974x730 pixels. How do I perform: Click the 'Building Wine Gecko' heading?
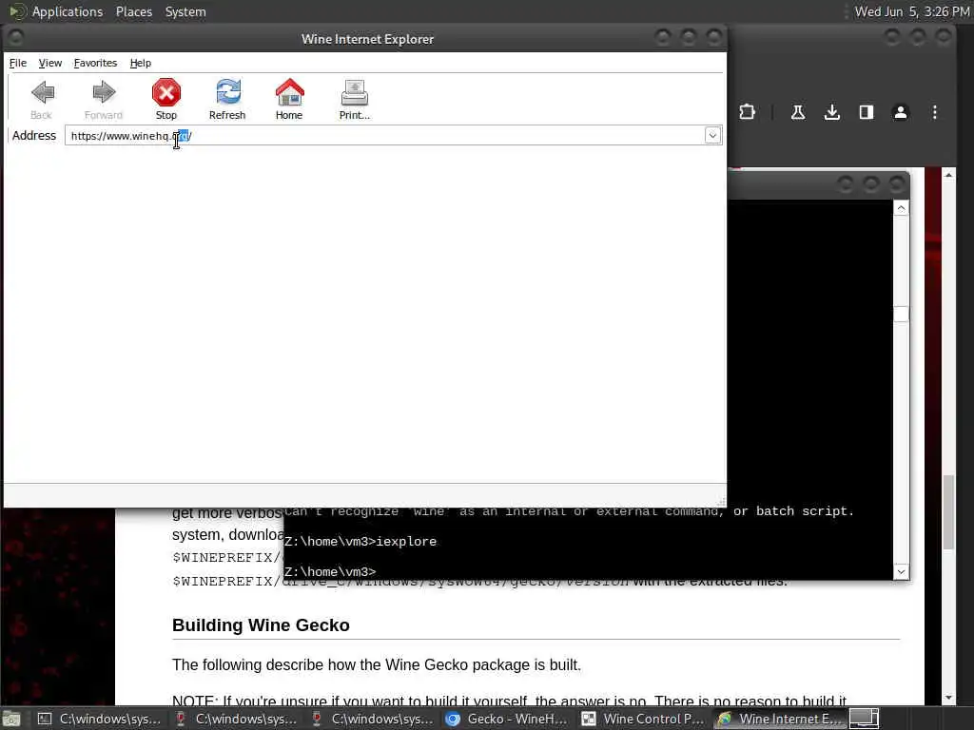[261, 625]
